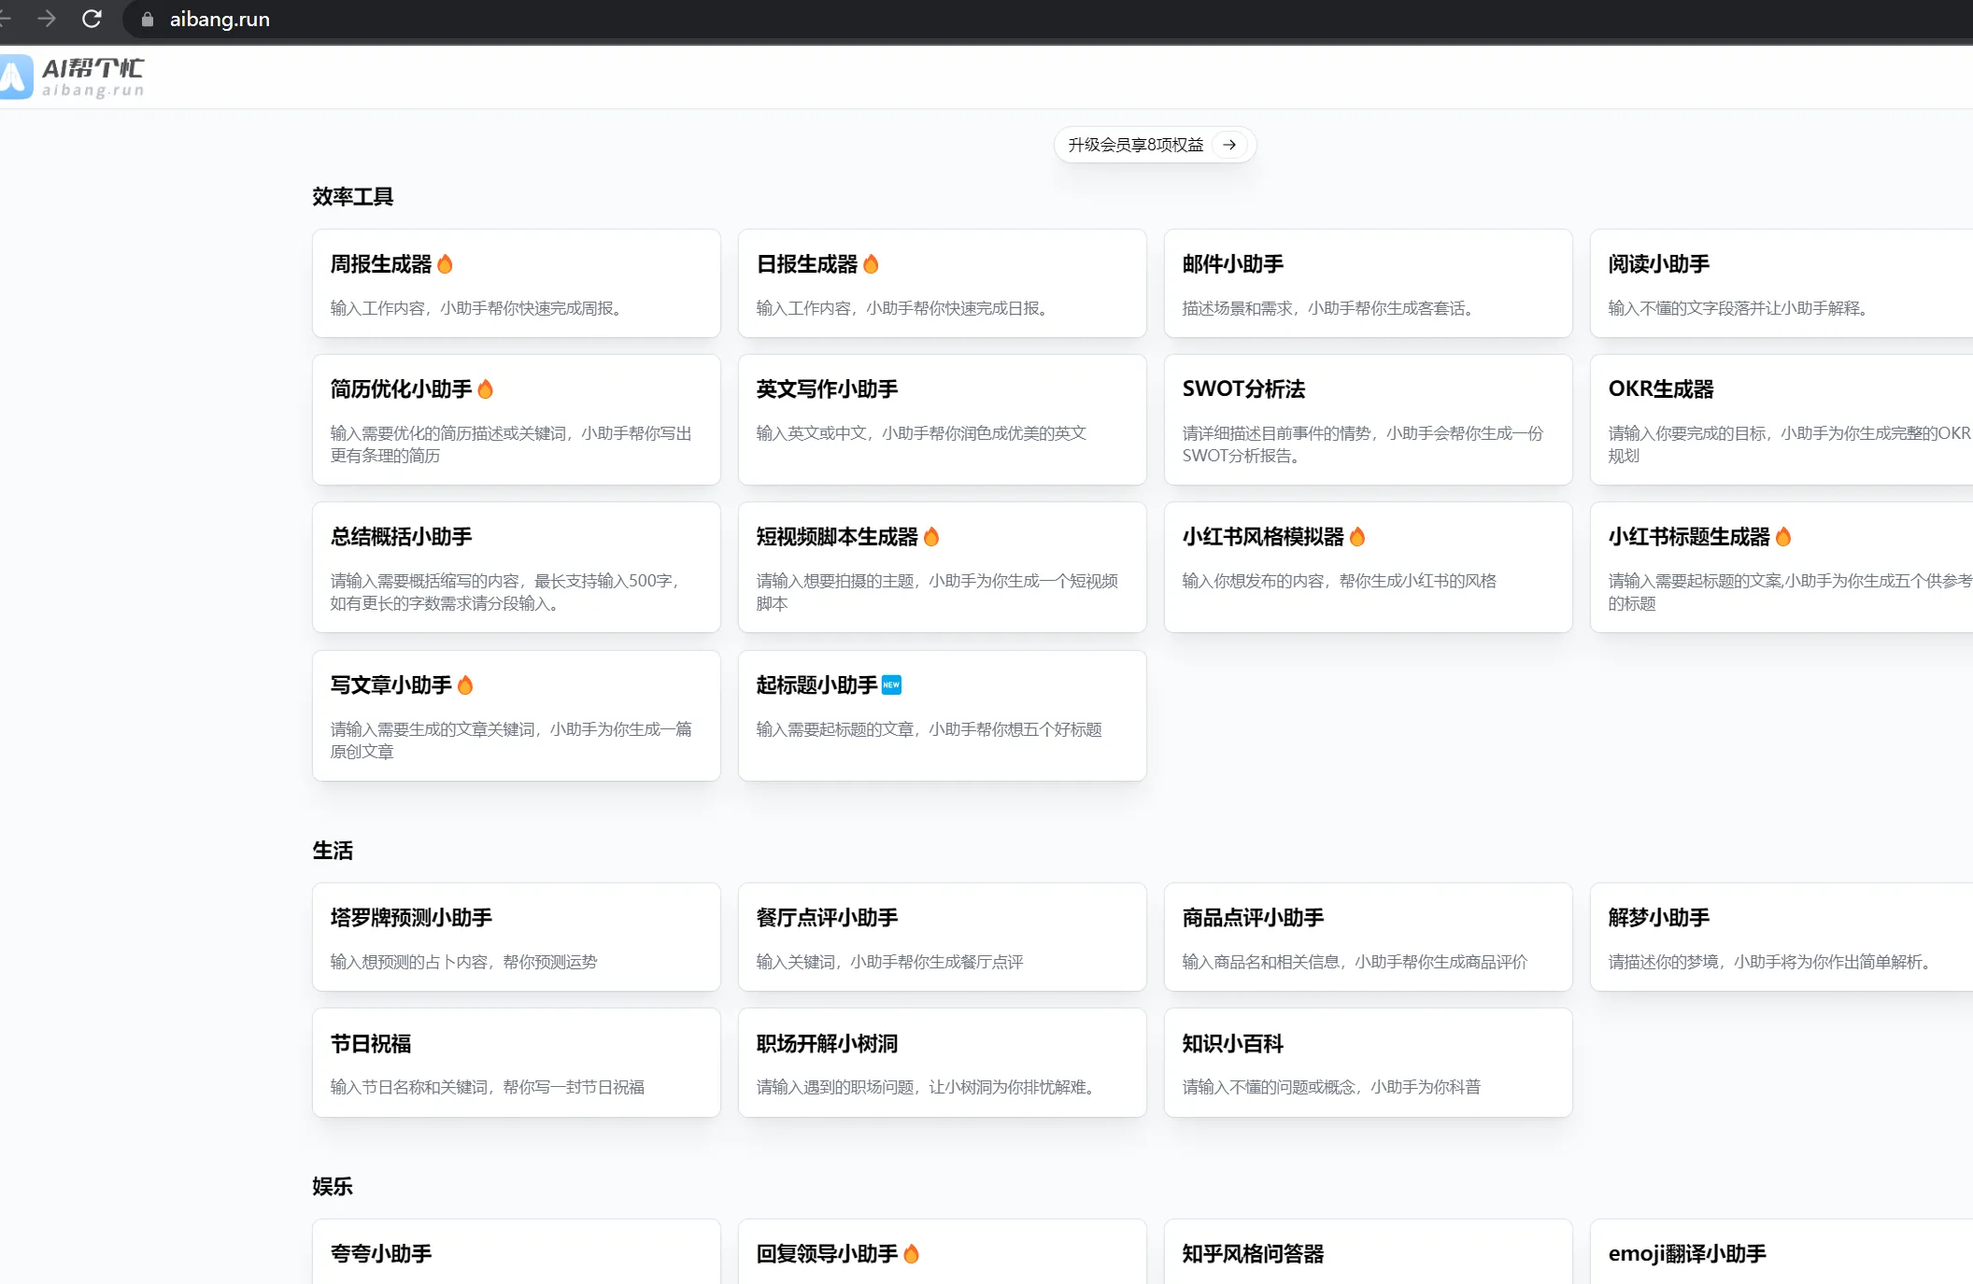Screen dimensions: 1973x1284
Task: Click NEW badge next to 起标题小助手
Action: point(891,685)
